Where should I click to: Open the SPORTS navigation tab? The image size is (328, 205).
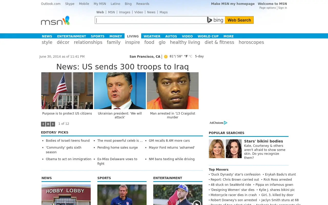click(98, 36)
